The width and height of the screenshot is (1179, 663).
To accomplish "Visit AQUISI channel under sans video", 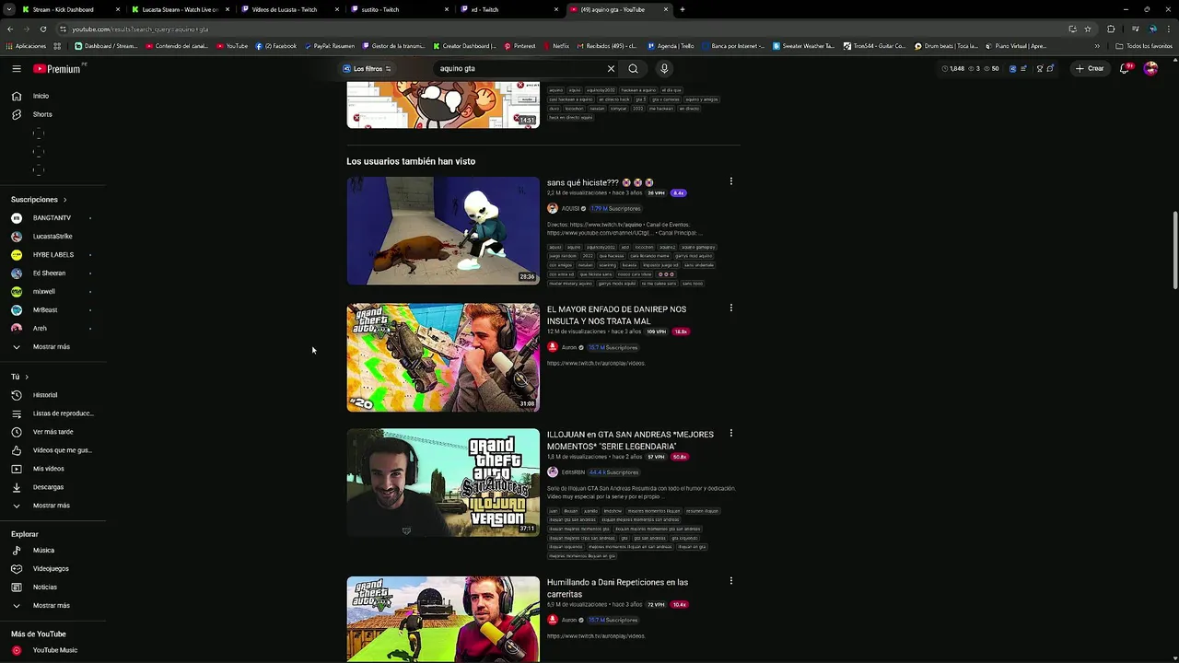I will click(x=570, y=209).
